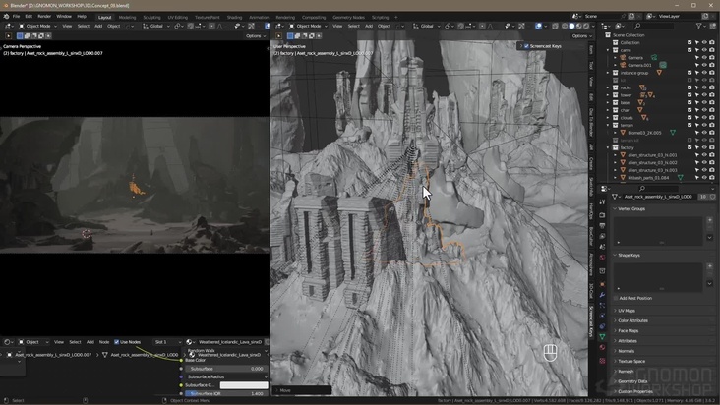The image size is (720, 405).
Task: Open the File menu
Action: [x=16, y=17]
